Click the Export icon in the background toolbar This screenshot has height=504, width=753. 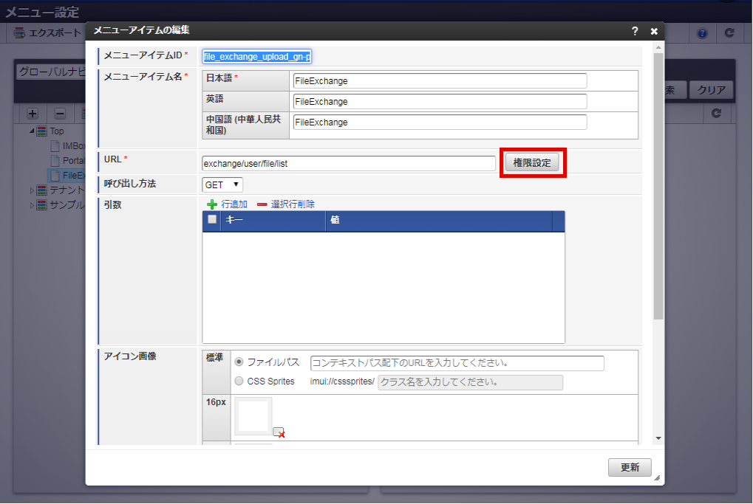(x=19, y=32)
